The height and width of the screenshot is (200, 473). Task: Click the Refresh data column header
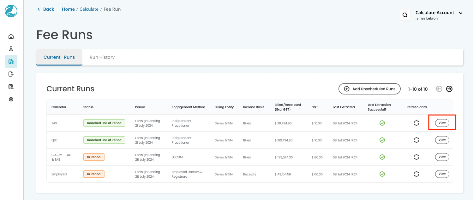(x=417, y=107)
